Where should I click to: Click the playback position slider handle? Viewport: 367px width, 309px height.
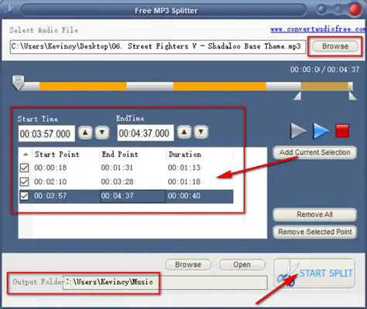18,83
